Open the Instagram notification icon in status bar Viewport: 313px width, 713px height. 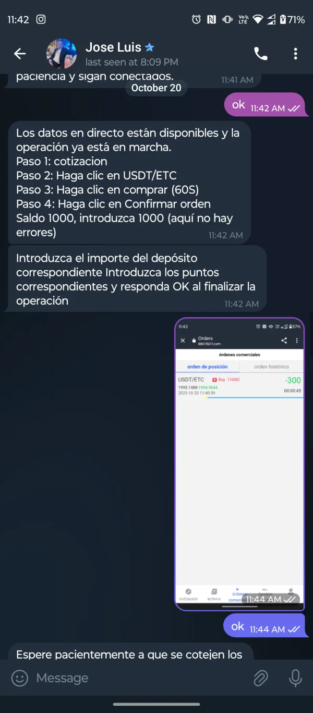[x=41, y=19]
